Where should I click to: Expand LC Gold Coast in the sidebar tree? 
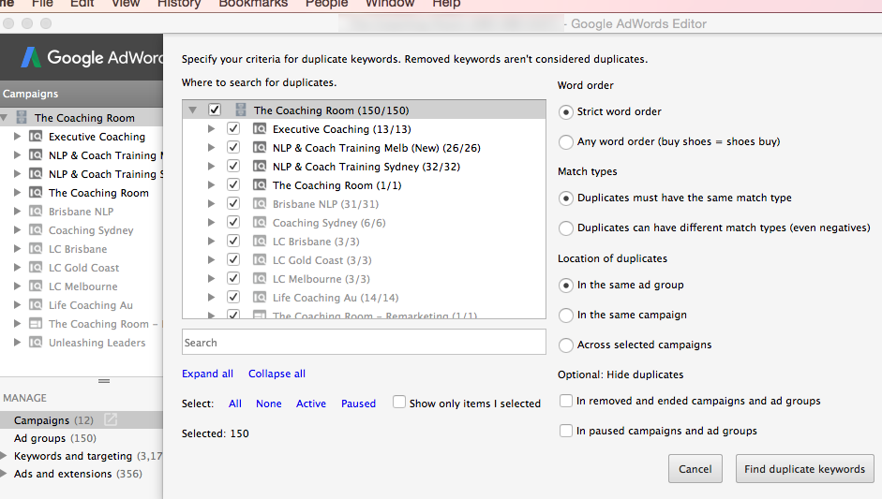[x=18, y=267]
